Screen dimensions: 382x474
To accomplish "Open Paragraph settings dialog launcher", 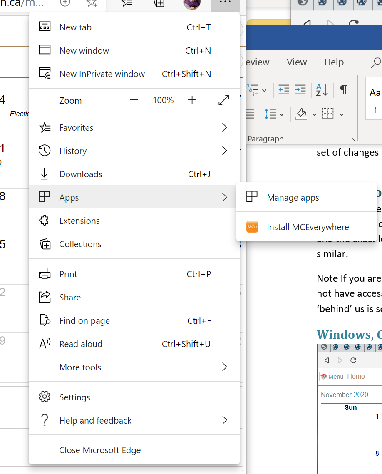I will (352, 139).
